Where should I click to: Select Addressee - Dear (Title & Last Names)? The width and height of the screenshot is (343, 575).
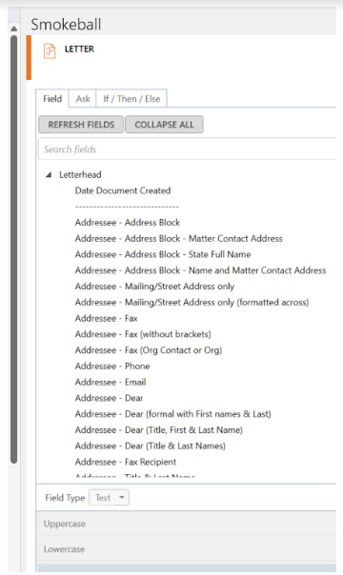(151, 446)
